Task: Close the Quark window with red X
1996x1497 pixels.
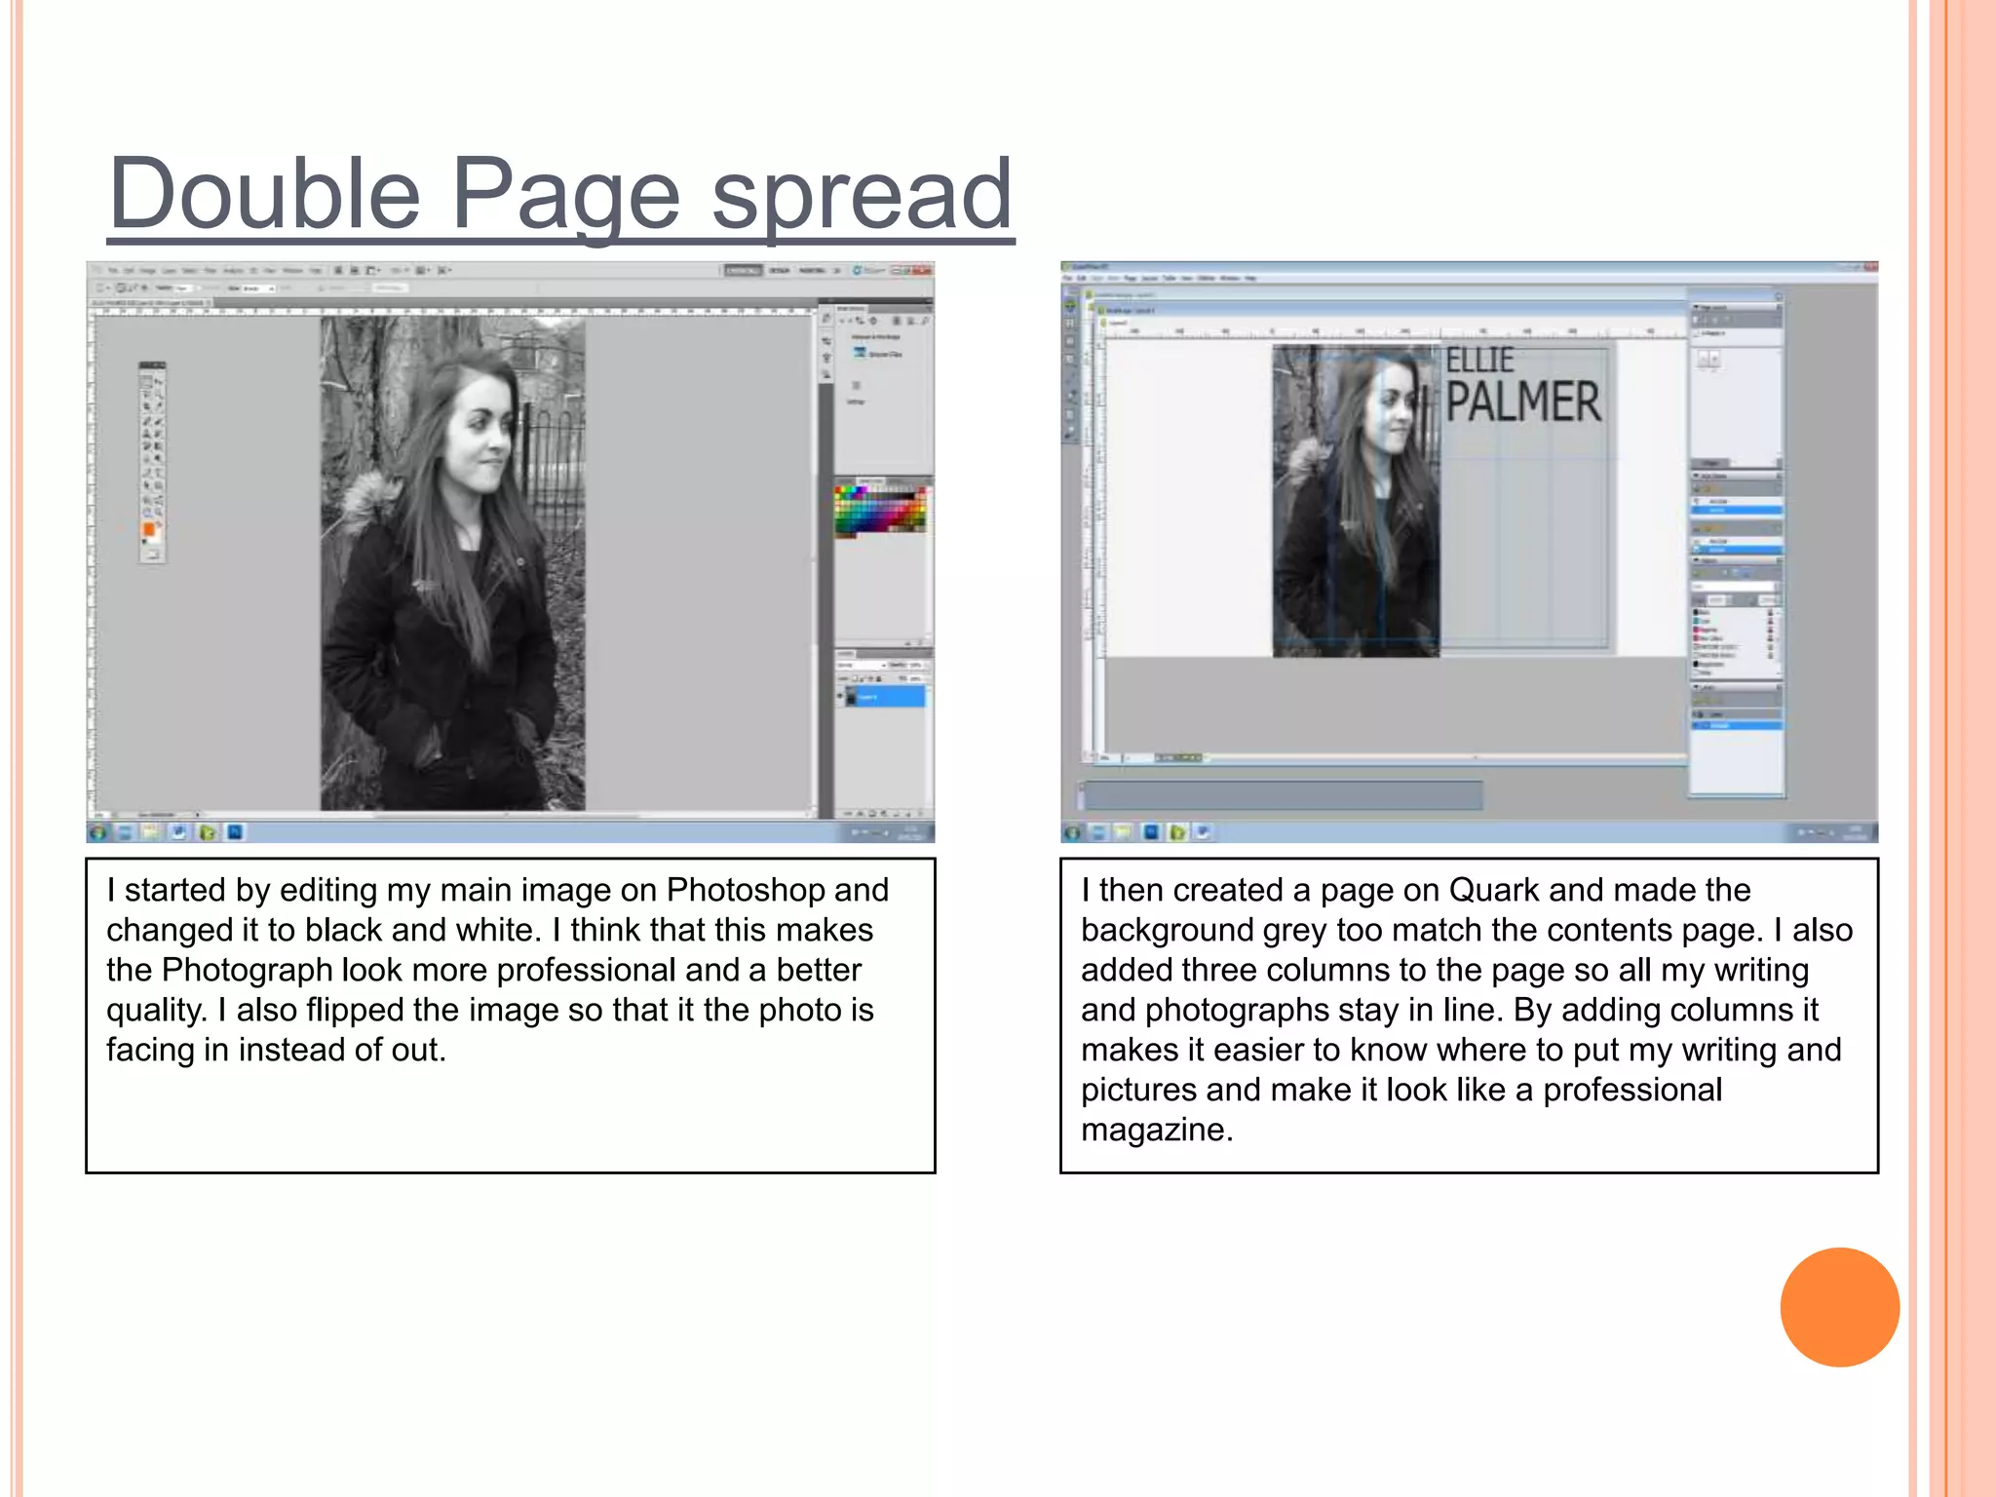Action: click(x=1870, y=266)
